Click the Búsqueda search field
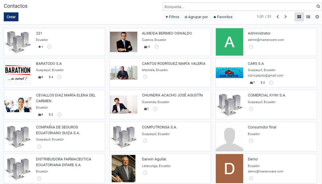This screenshot has height=184, width=322. coord(239,7)
